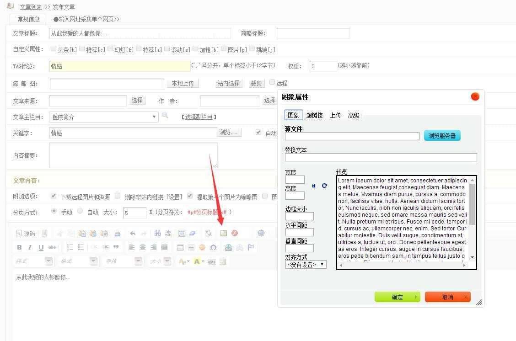Screen dimensions: 516x341
Task: Click the 站内选择 button
Action: click(x=228, y=84)
